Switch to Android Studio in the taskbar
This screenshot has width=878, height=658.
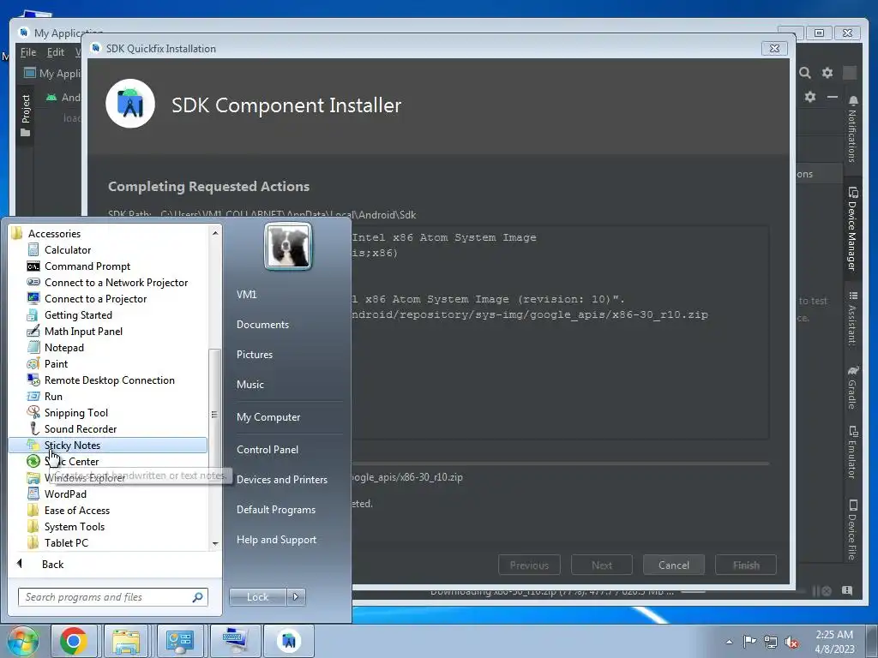pos(288,641)
